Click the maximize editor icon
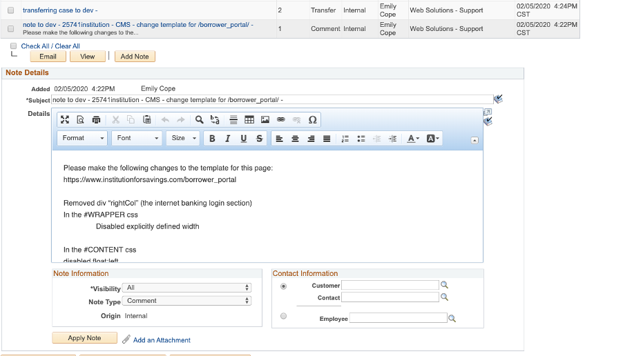623x356 pixels. 65,119
